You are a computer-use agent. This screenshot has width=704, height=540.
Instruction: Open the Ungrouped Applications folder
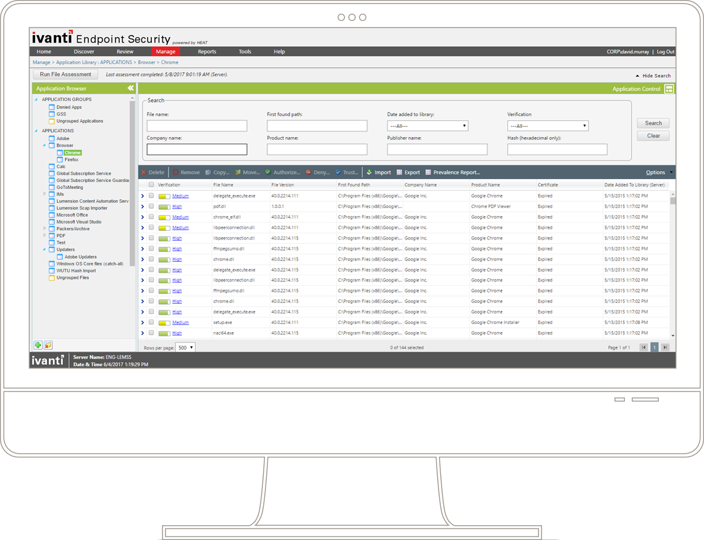pyautogui.click(x=76, y=121)
